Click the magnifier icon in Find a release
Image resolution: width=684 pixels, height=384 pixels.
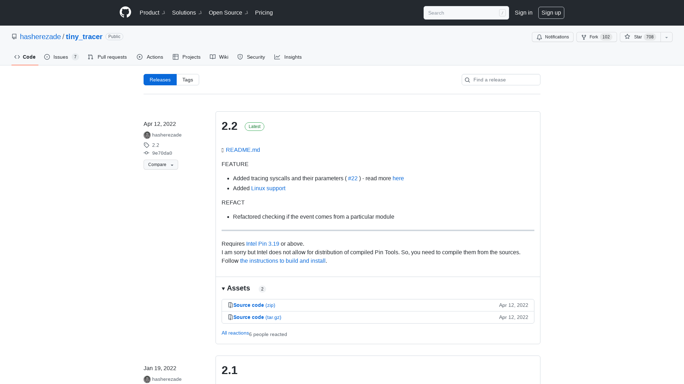(x=467, y=80)
